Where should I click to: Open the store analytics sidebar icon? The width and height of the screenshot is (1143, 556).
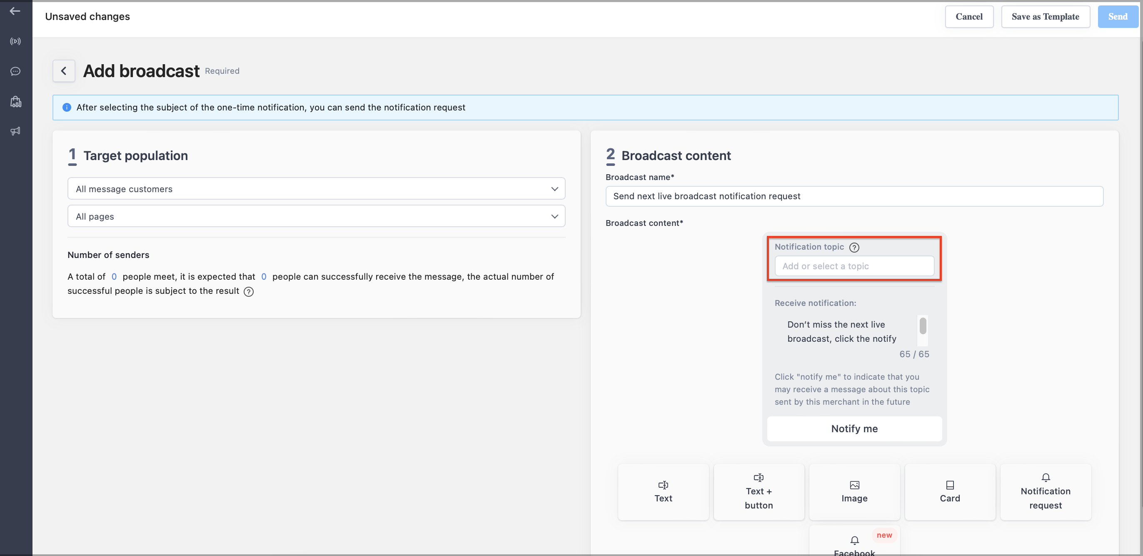[x=15, y=102]
